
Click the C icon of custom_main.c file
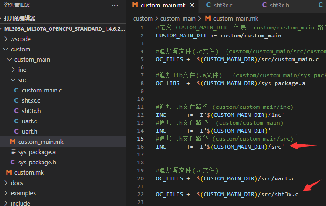[17, 90]
